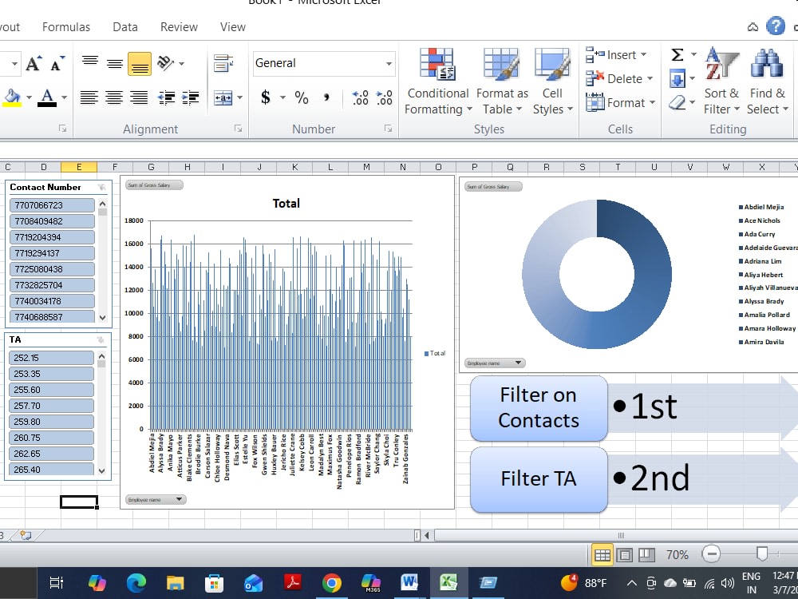Click TA slicer scroll-down arrow

[x=101, y=470]
